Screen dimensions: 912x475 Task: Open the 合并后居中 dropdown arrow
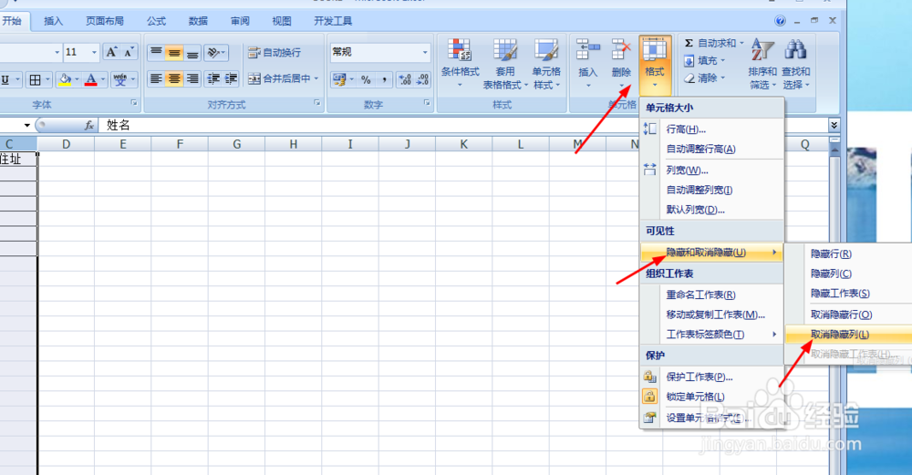(x=316, y=78)
